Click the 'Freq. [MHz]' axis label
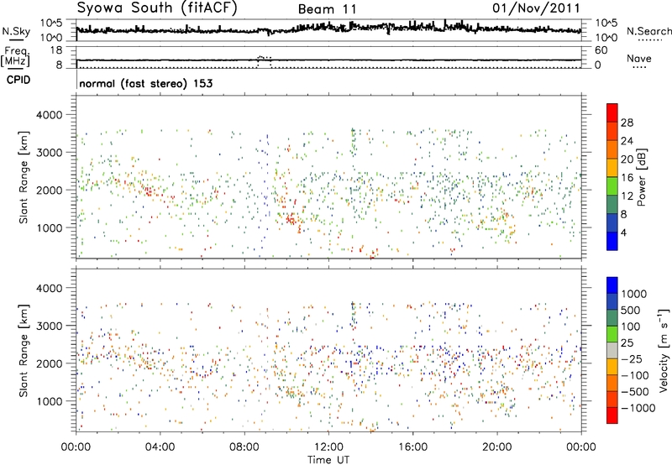Image resolution: width=672 pixels, height=465 pixels. click(x=17, y=57)
